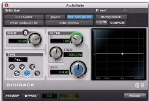Select the High-Pass filter type icon
Viewport: 149px width, 101px height.
(12, 67)
